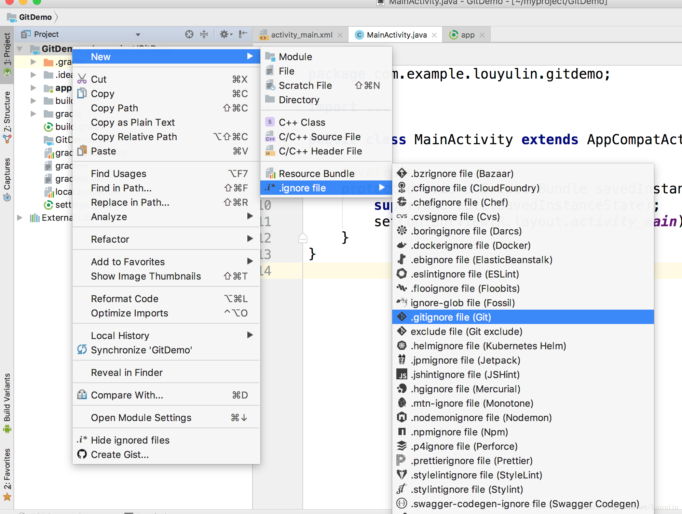Open the Project view dropdown arrow

138,35
